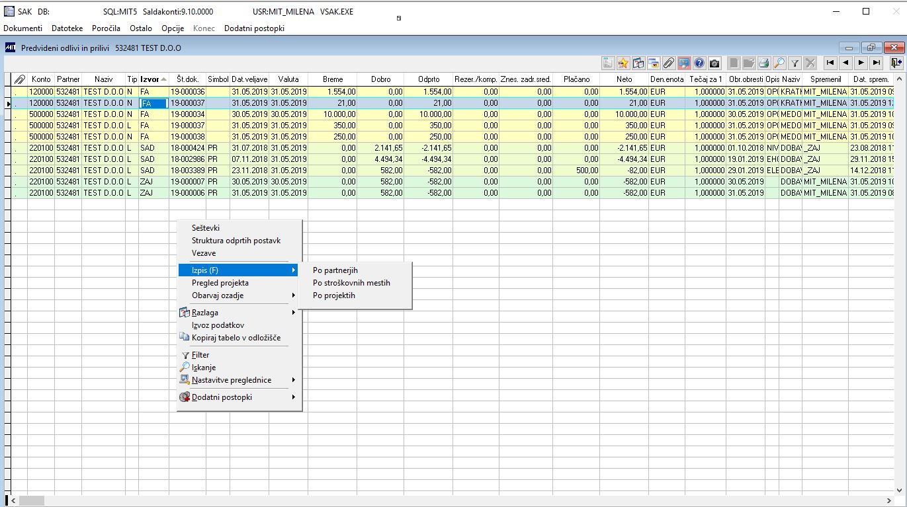The height and width of the screenshot is (507, 907).
Task: Select Seštevki in context menu
Action: click(x=239, y=228)
